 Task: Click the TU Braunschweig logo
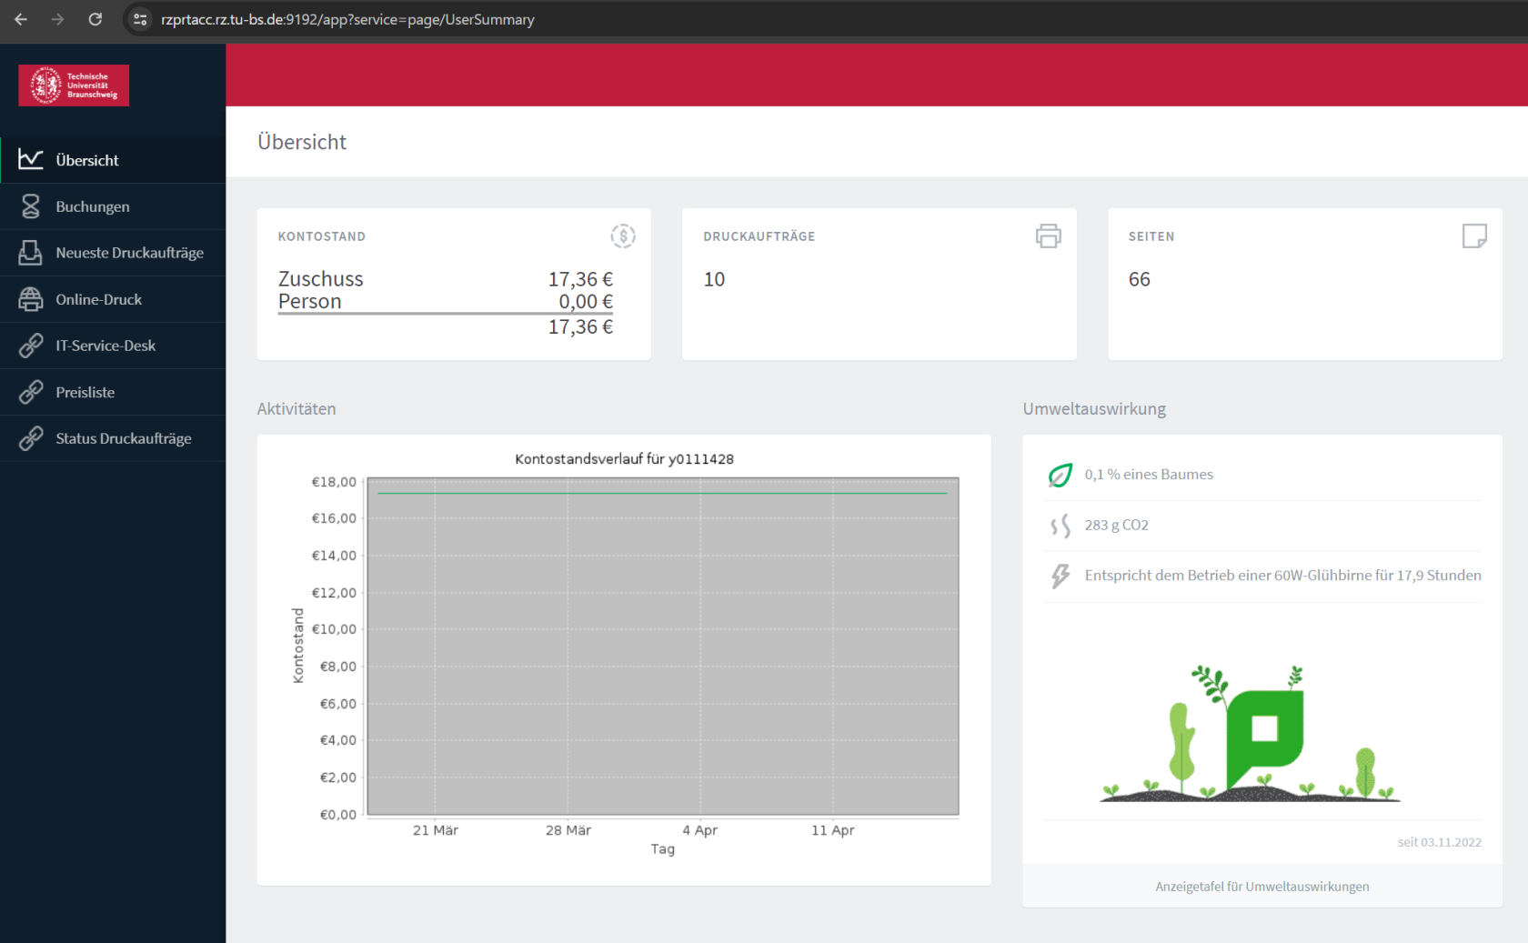click(x=74, y=85)
